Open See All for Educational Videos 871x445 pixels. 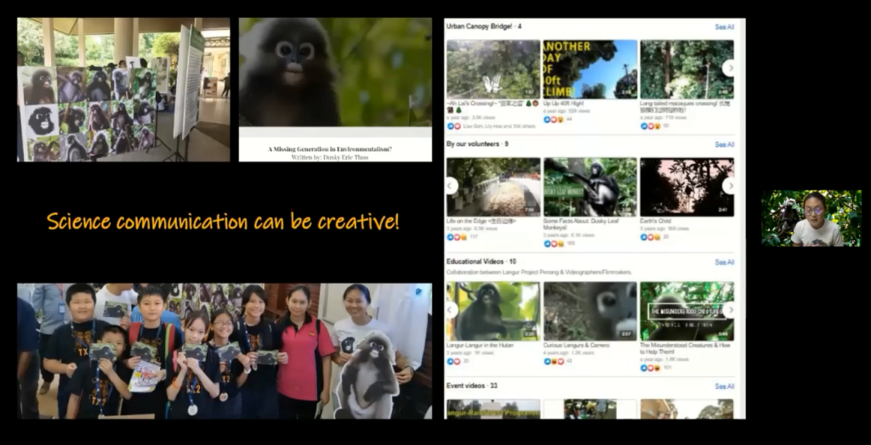click(x=724, y=262)
